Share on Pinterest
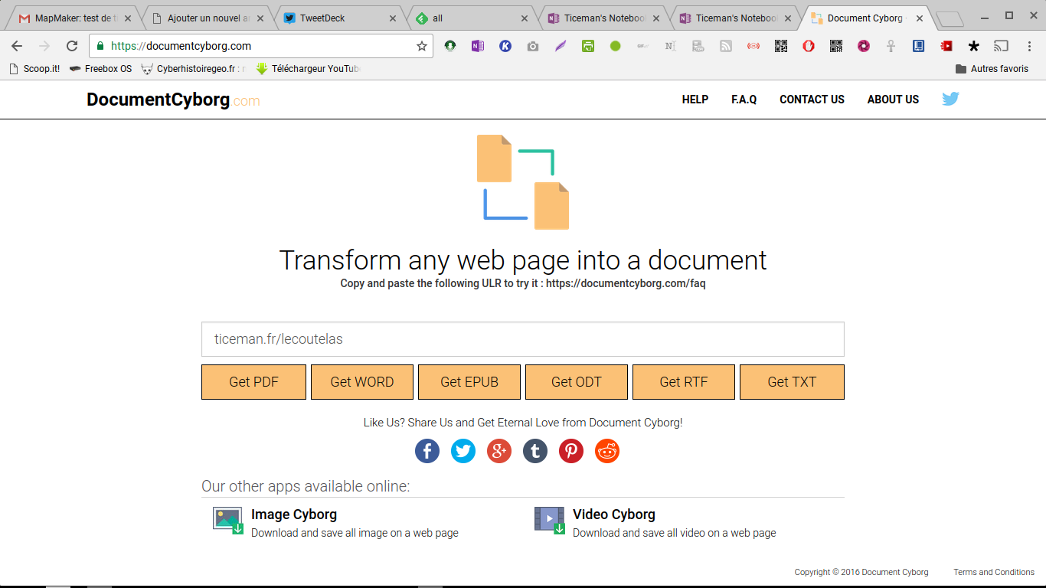The width and height of the screenshot is (1046, 588). 571,451
